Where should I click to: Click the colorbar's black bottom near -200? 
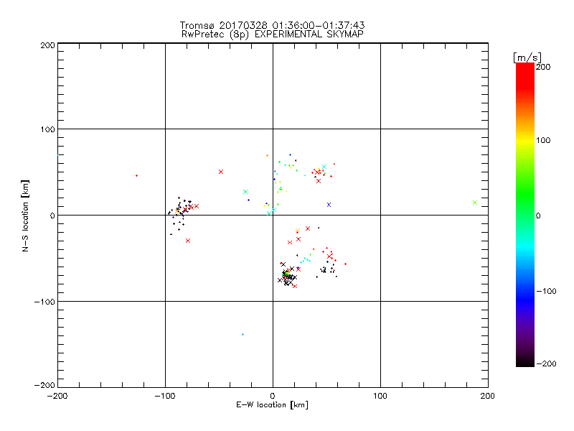point(525,362)
